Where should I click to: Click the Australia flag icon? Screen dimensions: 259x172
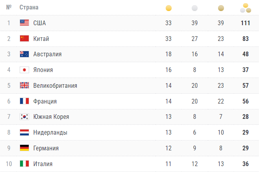coord(24,54)
